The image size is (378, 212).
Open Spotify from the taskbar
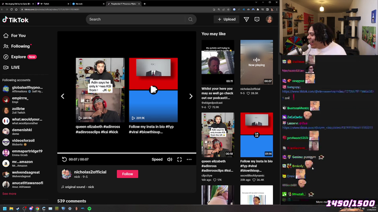[x=89, y=208]
